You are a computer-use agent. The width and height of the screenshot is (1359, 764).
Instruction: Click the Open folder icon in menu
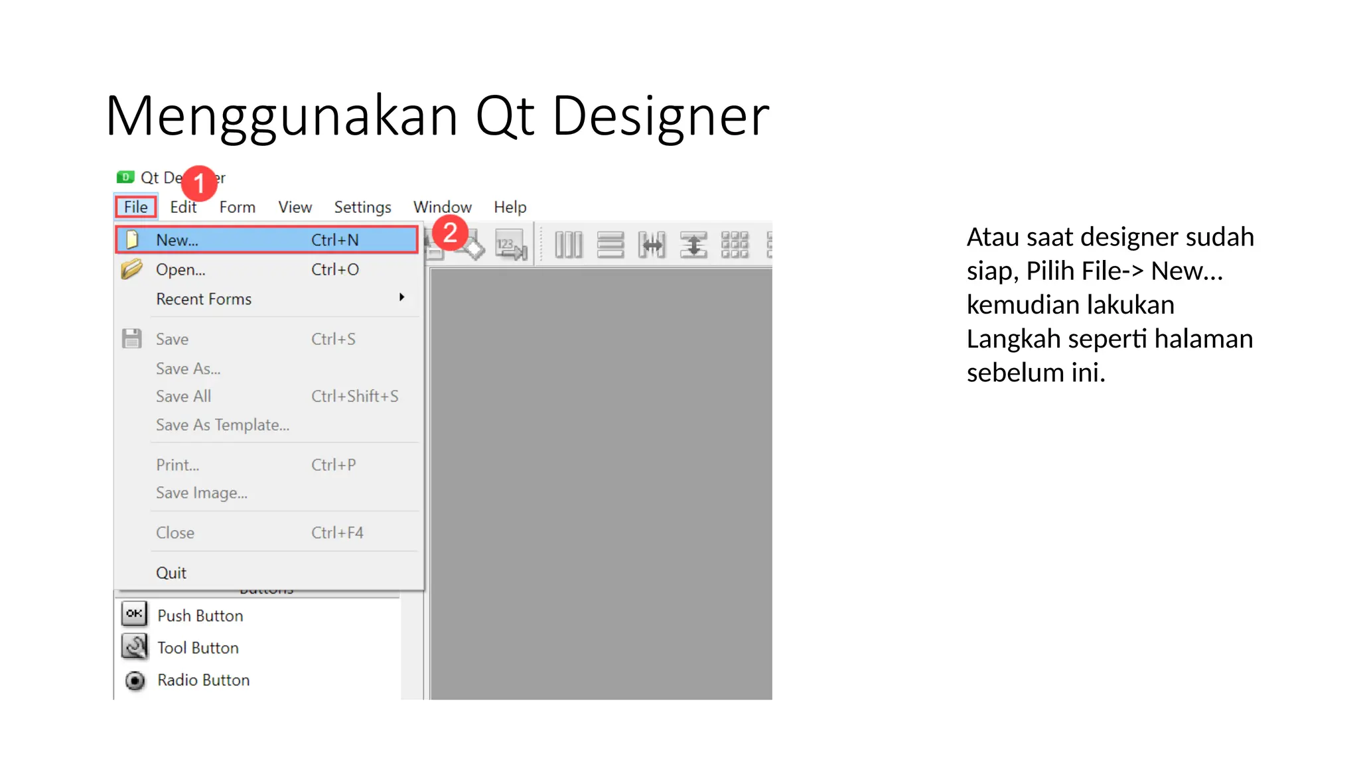pyautogui.click(x=132, y=269)
